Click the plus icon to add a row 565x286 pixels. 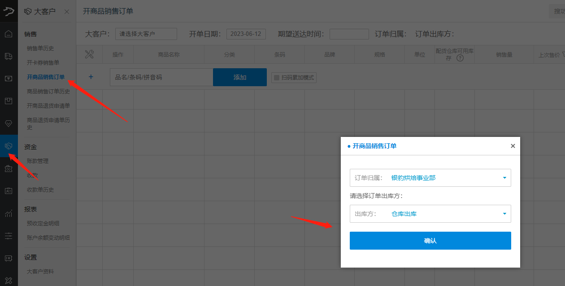(91, 77)
